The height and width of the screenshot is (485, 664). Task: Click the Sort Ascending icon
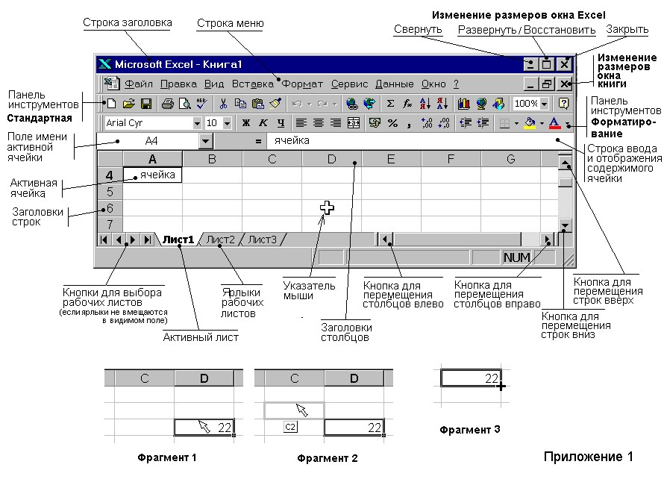click(425, 104)
